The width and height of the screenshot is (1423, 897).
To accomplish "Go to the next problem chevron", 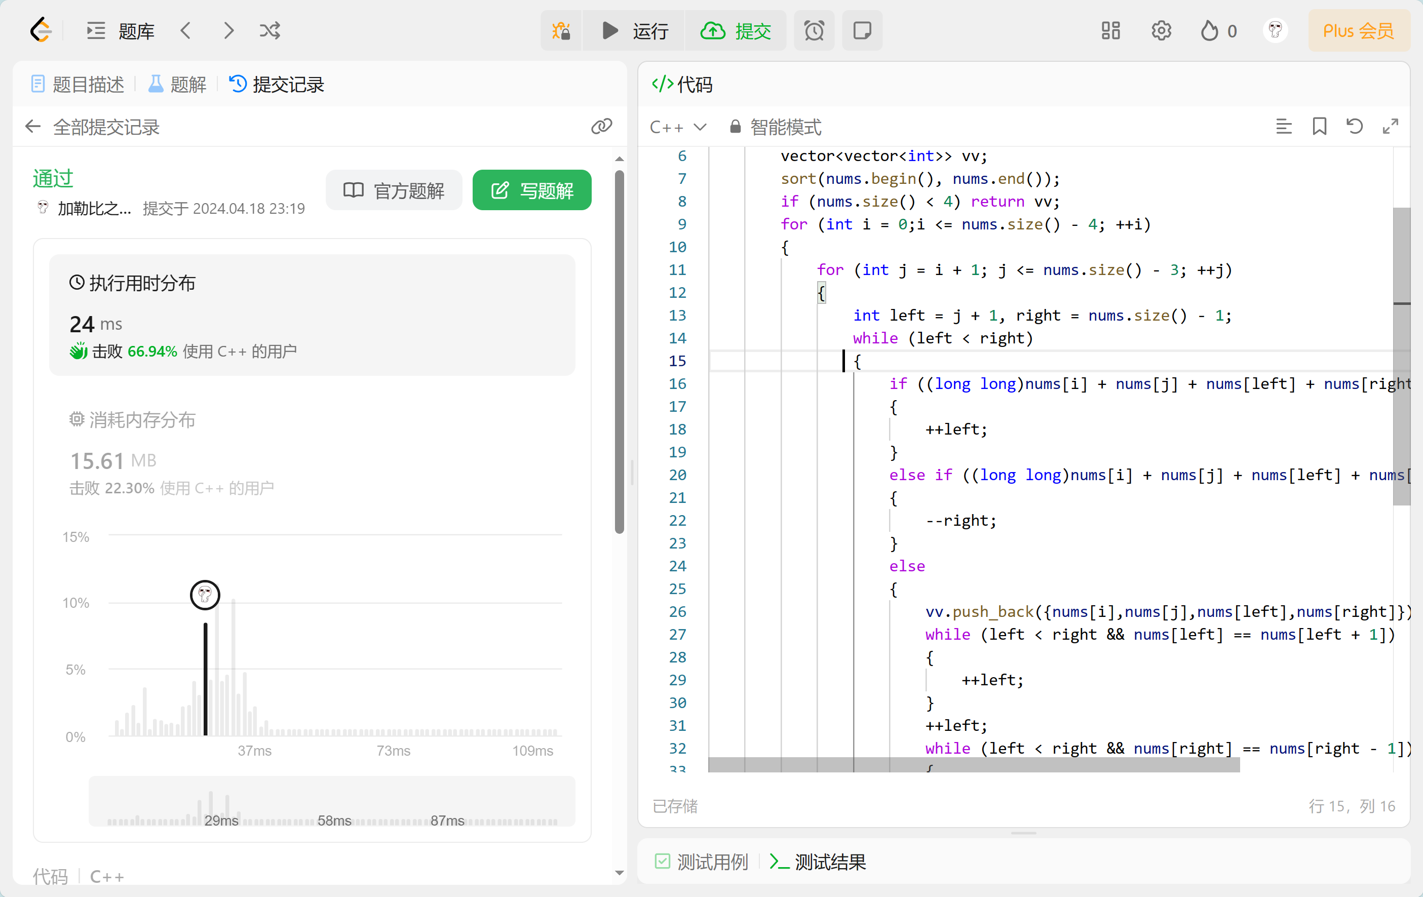I will [228, 30].
